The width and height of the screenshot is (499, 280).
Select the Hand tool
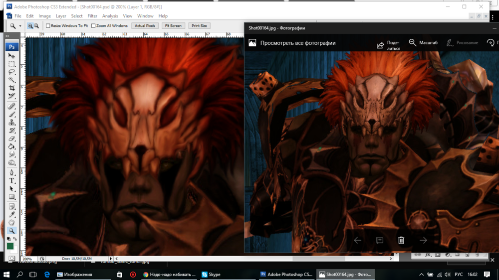[x=12, y=222]
